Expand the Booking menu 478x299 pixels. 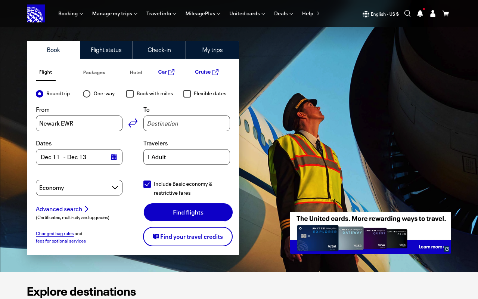tap(71, 13)
